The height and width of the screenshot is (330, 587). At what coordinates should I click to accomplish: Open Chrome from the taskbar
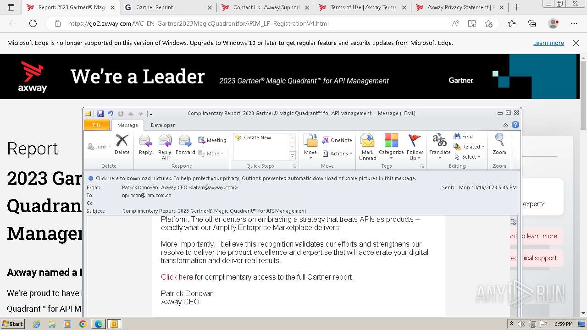(83, 324)
